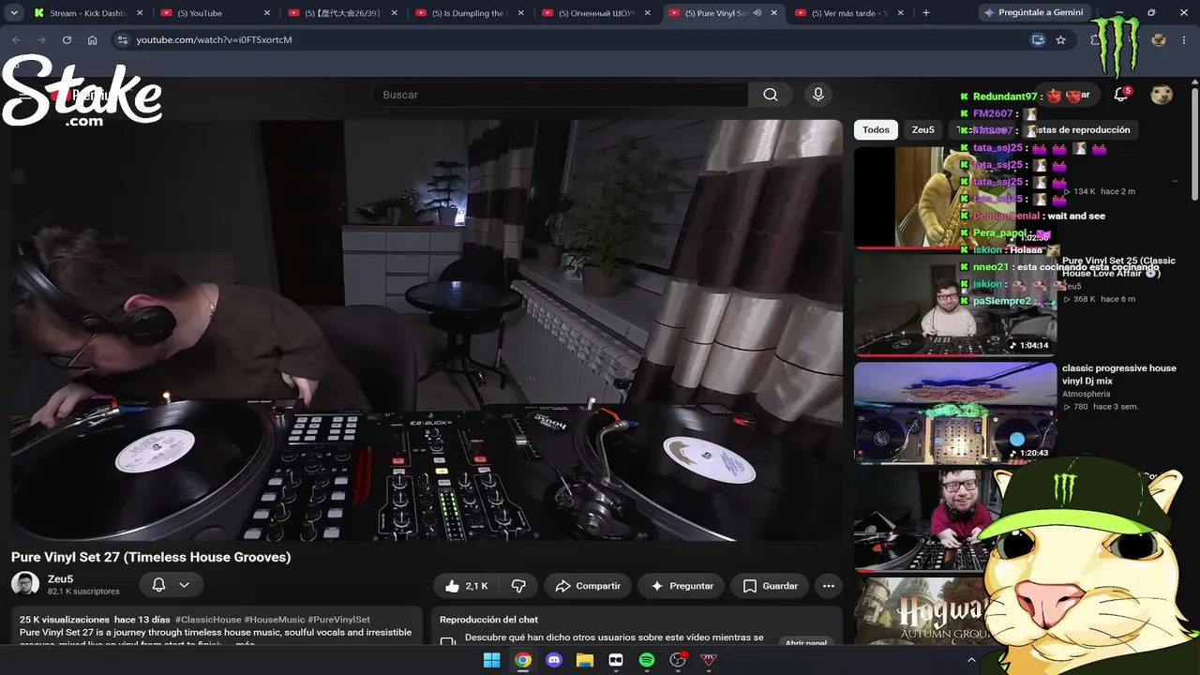Open OBS Studio from the taskbar
The width and height of the screenshot is (1200, 675).
tap(678, 660)
